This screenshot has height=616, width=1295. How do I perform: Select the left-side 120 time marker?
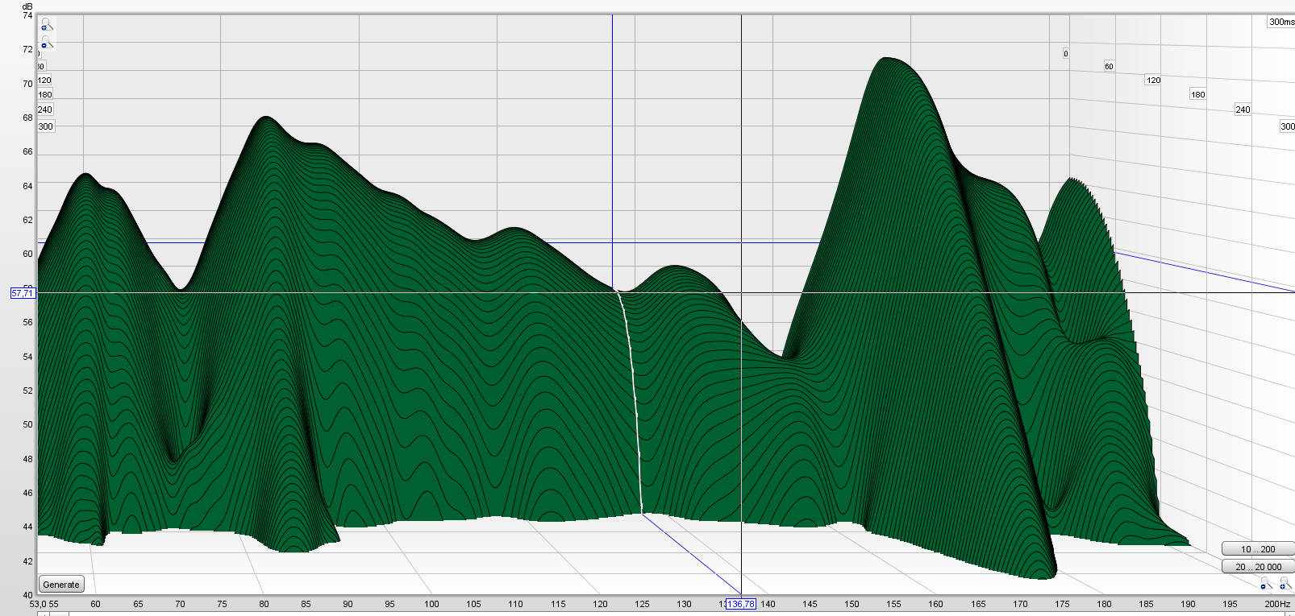[x=44, y=81]
